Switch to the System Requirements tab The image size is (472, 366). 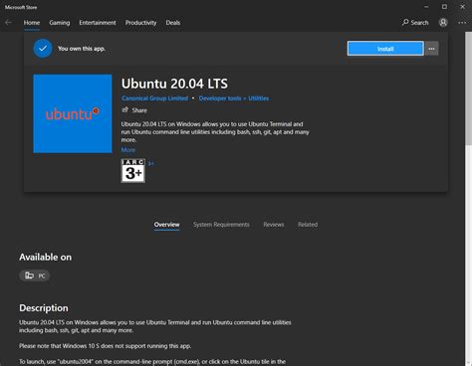tap(221, 225)
